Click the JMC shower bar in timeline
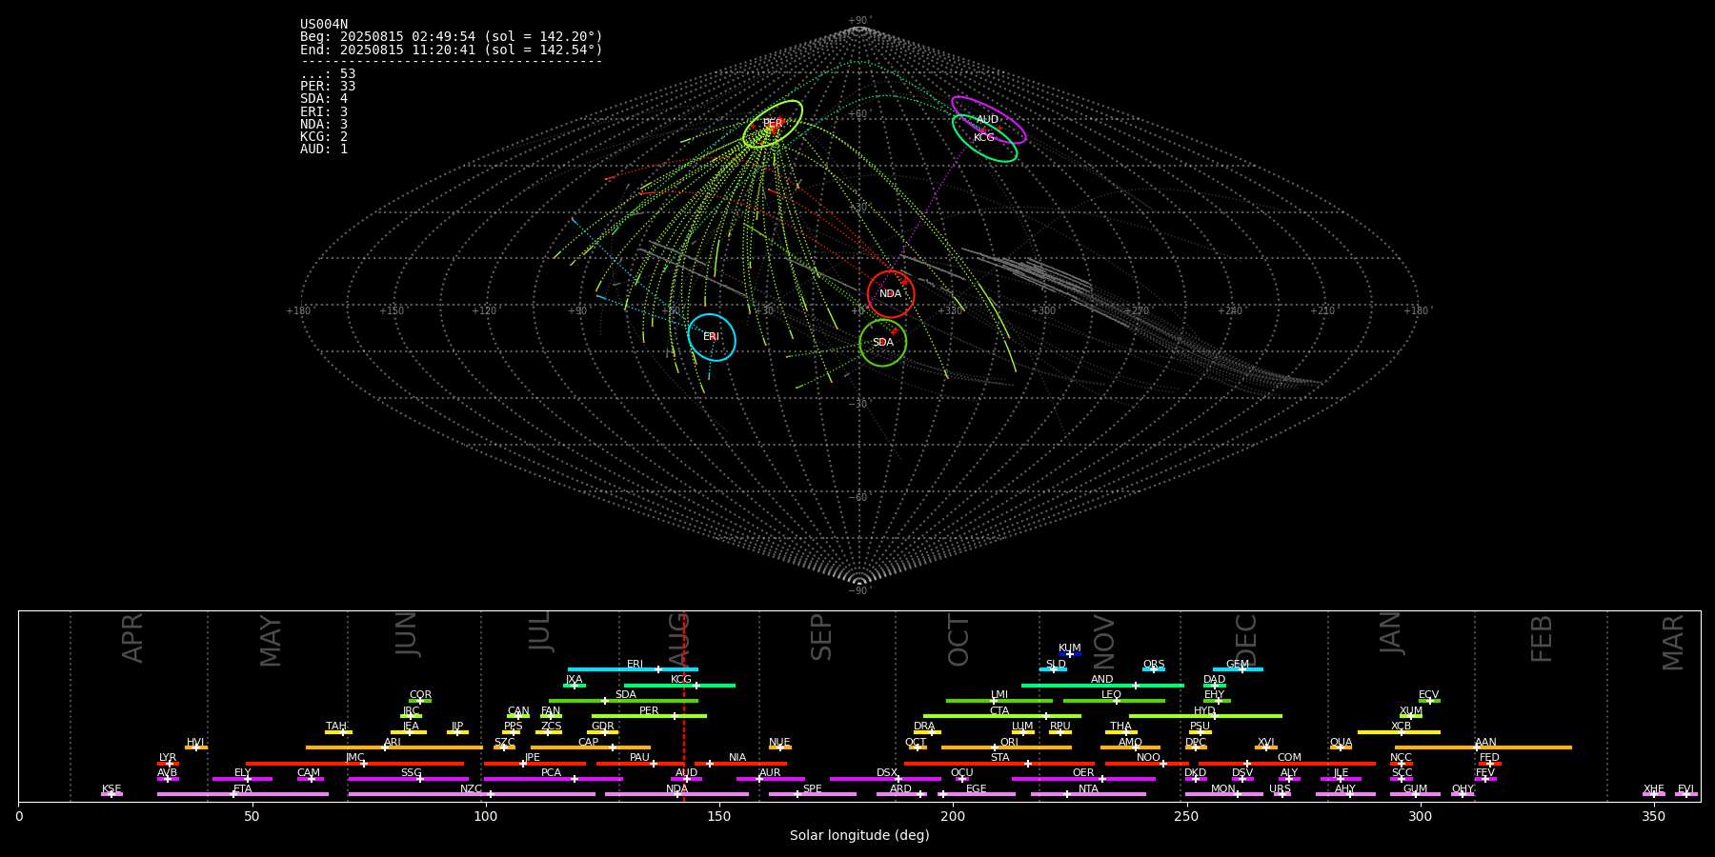 pyautogui.click(x=354, y=764)
